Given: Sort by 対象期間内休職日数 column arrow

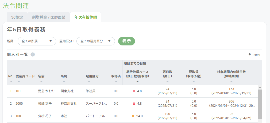Looking at the screenshot, I should (231, 82).
